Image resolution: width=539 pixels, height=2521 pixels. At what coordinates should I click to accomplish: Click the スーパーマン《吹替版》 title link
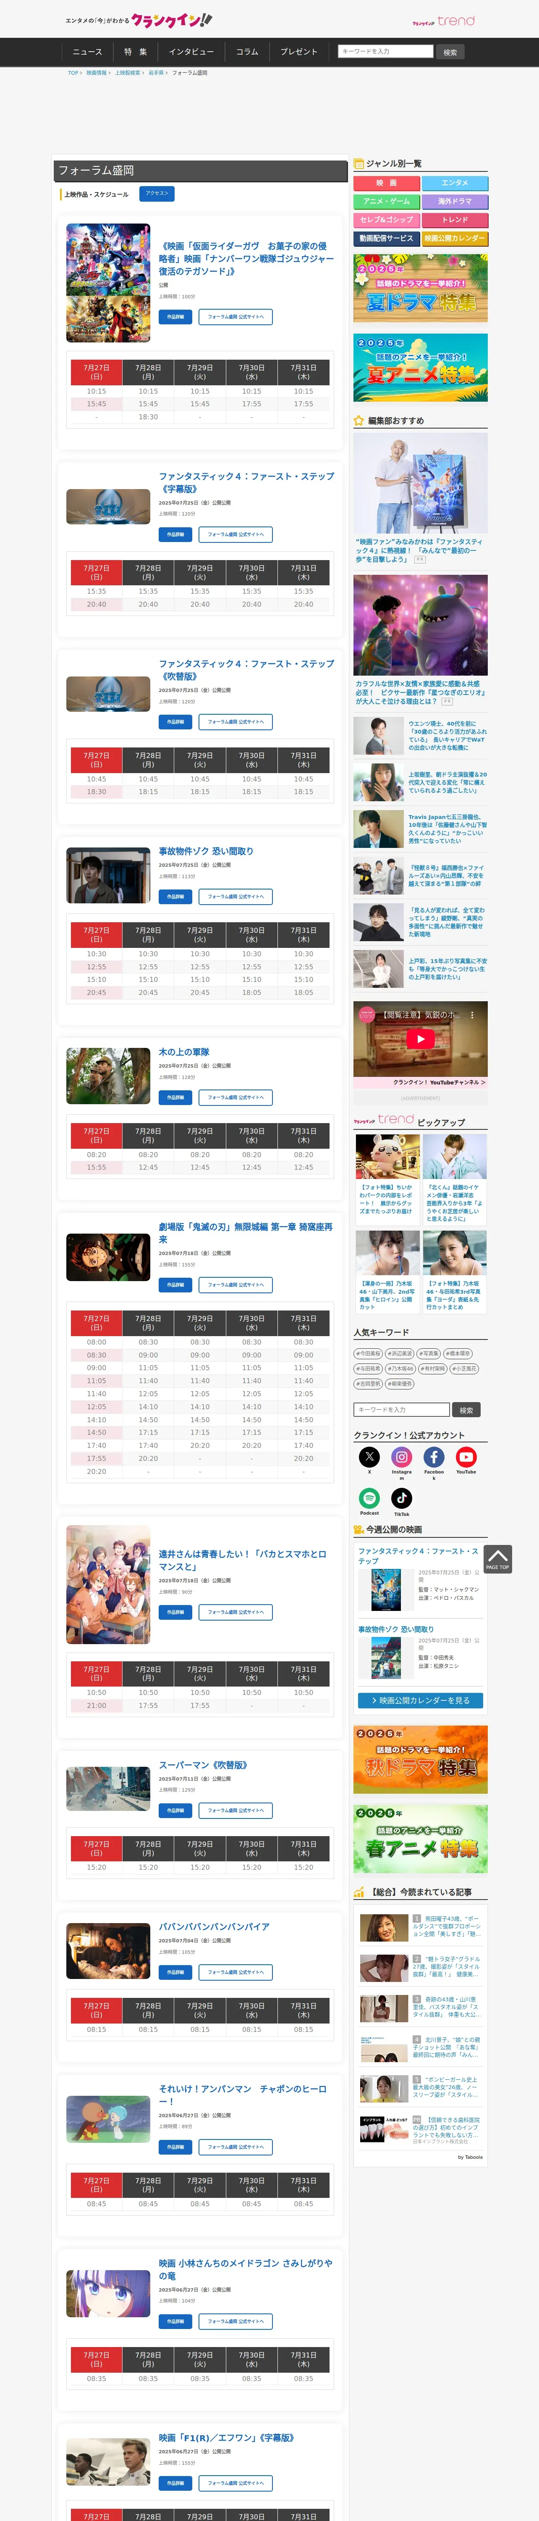tap(204, 1766)
